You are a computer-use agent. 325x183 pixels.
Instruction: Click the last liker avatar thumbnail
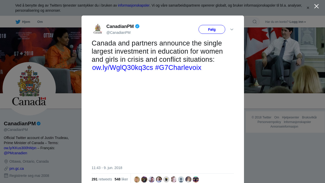coord(196,179)
